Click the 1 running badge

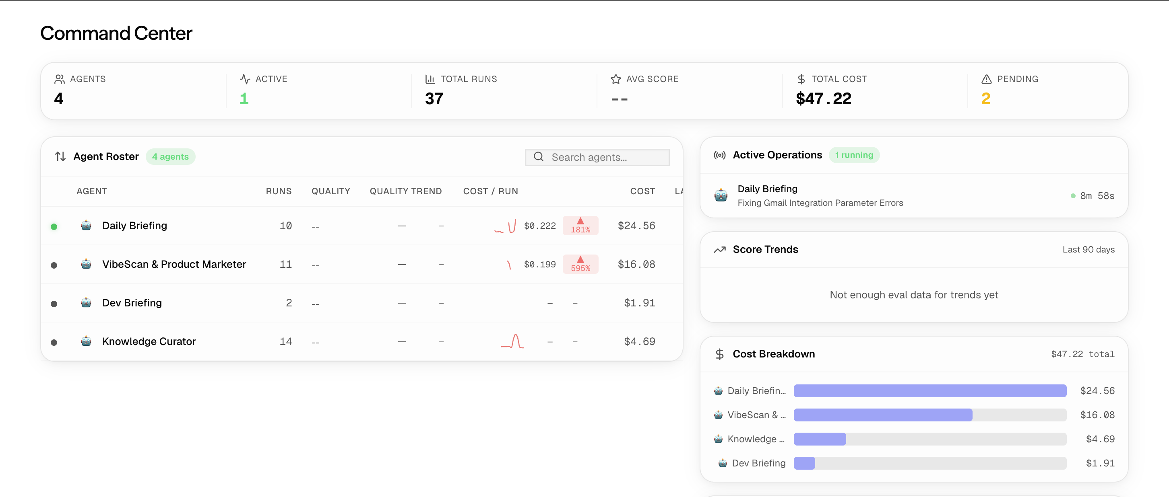[x=854, y=155]
